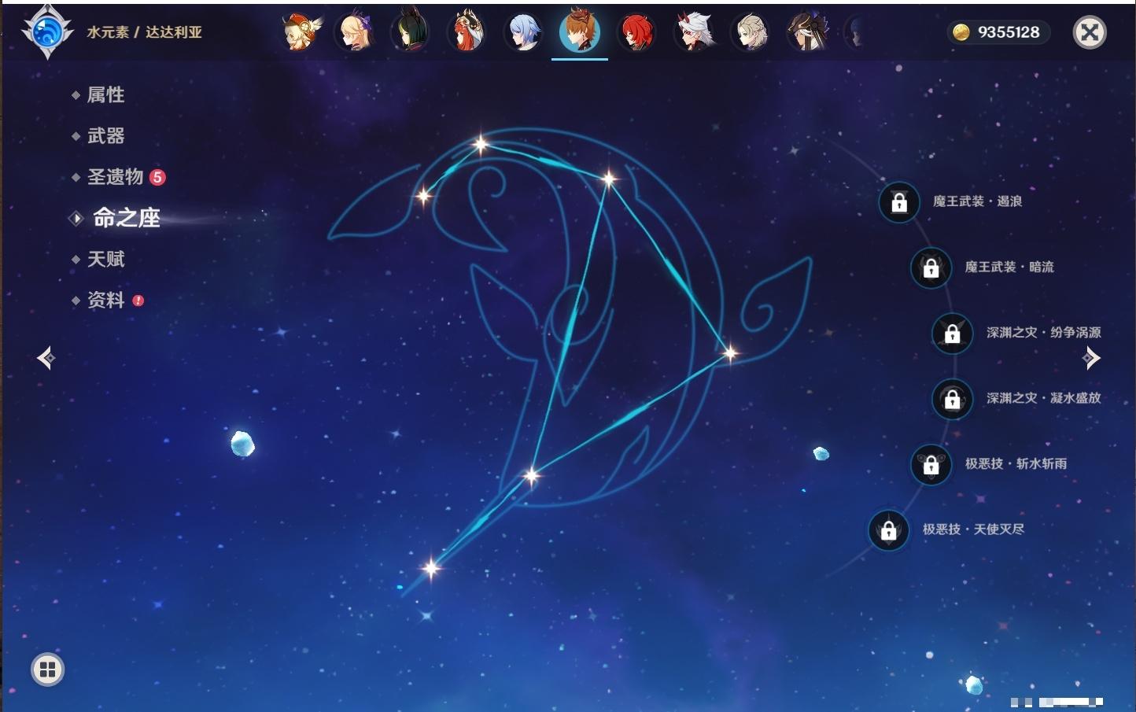
Task: Choose Diluc's red-haired avatar
Action: 636,32
